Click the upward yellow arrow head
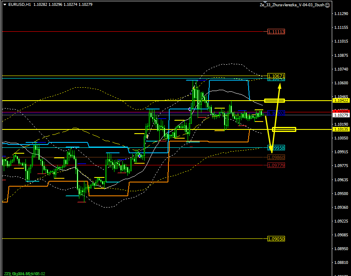351x276 pixels. pos(280,85)
